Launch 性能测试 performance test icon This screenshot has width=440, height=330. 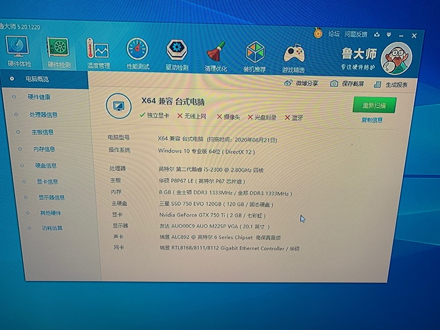click(138, 54)
